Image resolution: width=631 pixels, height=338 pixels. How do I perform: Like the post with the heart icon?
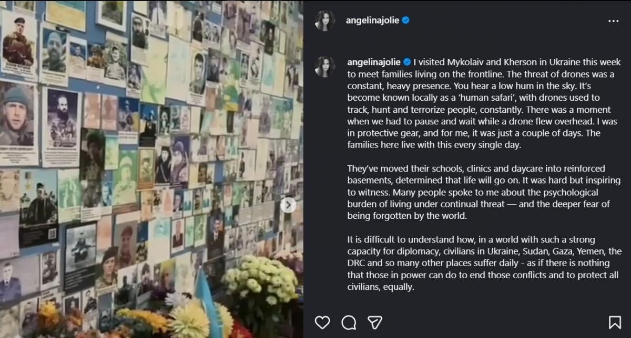point(323,322)
